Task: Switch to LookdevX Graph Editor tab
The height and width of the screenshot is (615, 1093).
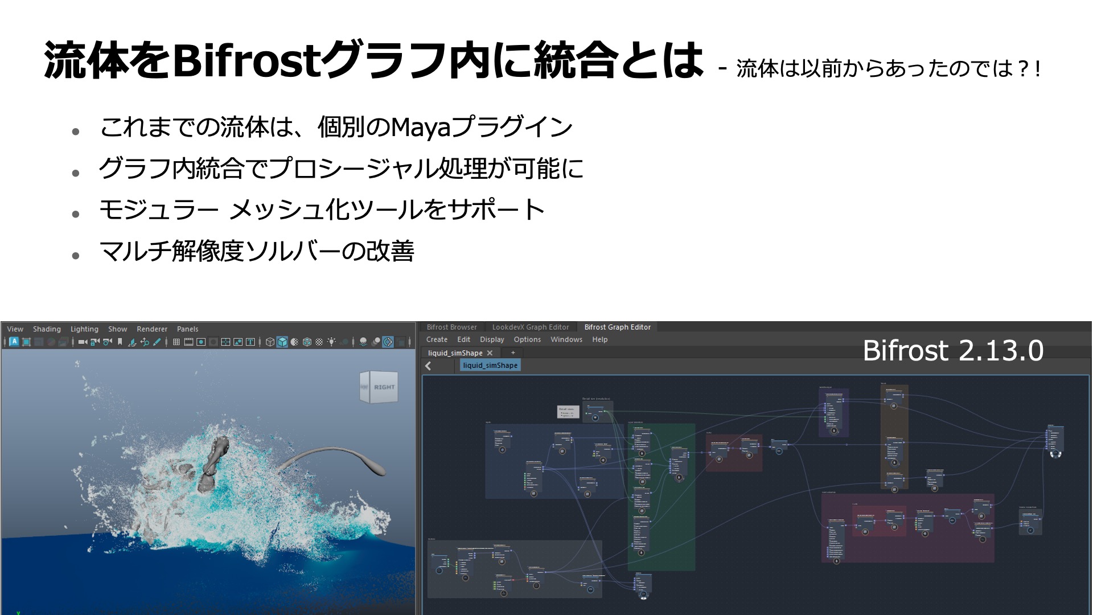Action: (530, 327)
